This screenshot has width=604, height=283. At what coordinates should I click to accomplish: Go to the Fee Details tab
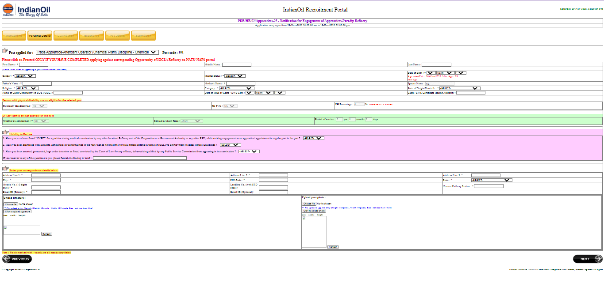click(117, 36)
